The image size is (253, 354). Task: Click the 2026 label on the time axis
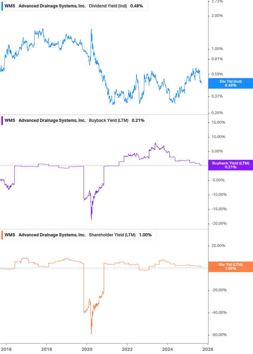(x=208, y=349)
